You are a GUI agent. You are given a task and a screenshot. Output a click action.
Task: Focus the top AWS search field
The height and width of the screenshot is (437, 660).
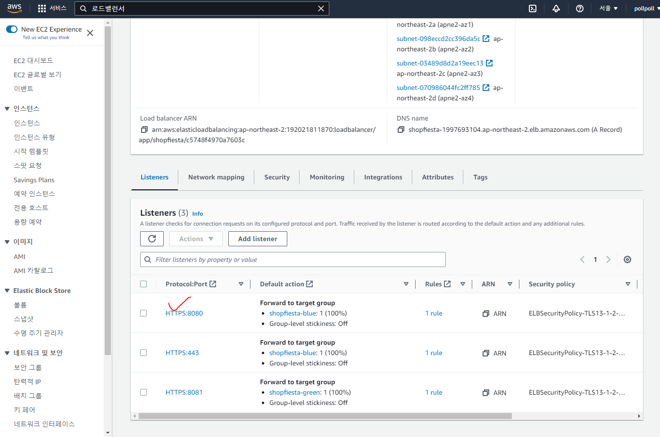[202, 8]
